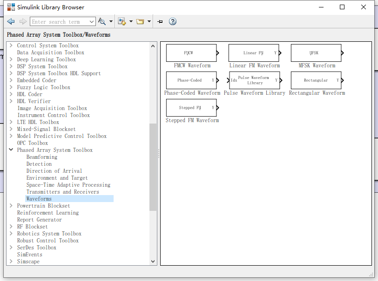The height and width of the screenshot is (281, 378).
Task: Expand the Deep Learning Toolbox node
Action: pos(11,59)
